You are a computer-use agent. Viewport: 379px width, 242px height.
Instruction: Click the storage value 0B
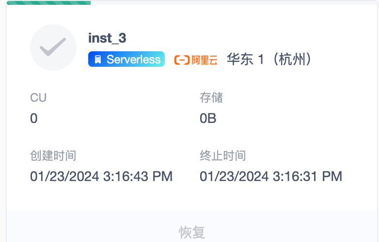pos(208,119)
